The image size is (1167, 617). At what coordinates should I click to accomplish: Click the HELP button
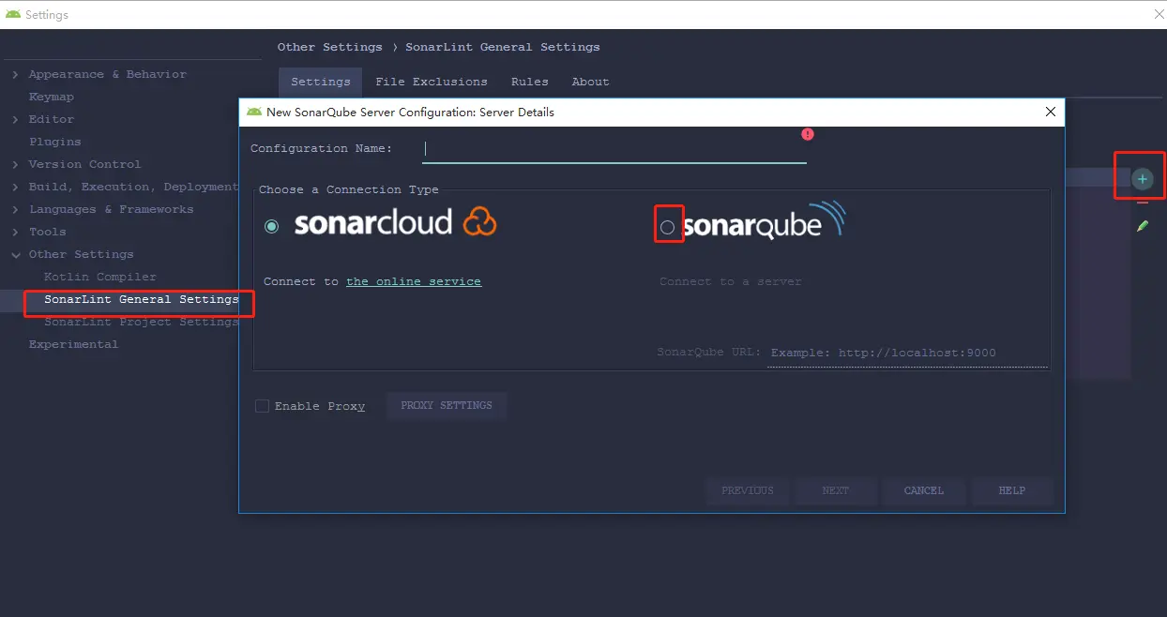(1012, 490)
